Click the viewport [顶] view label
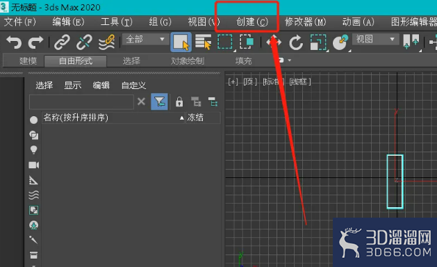This screenshot has width=437, height=267. click(250, 82)
